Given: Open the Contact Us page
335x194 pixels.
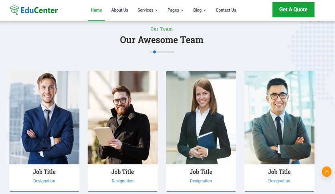Looking at the screenshot, I should 226,10.
